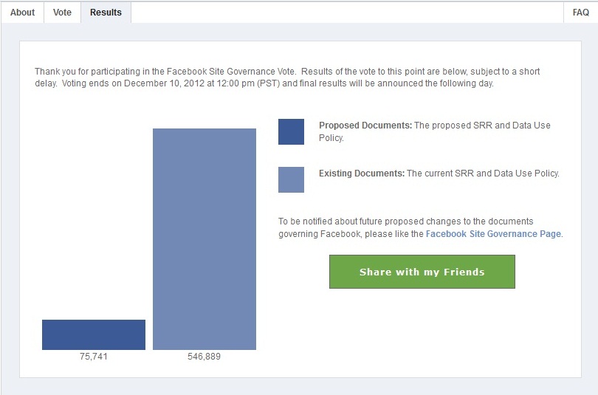Click the notification about future changes text
This screenshot has width=598, height=395.
pyautogui.click(x=405, y=221)
